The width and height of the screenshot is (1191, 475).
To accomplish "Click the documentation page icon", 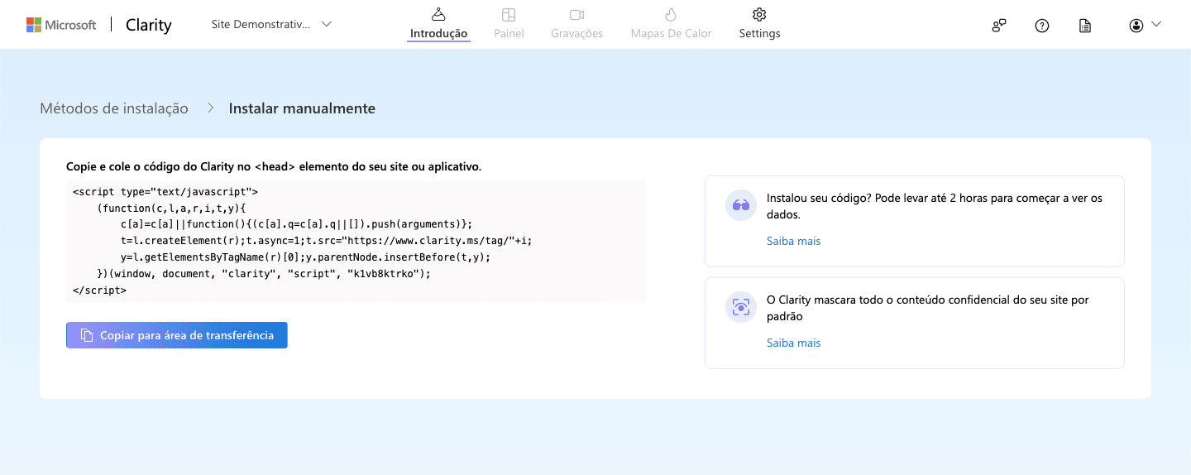I will tap(1085, 25).
